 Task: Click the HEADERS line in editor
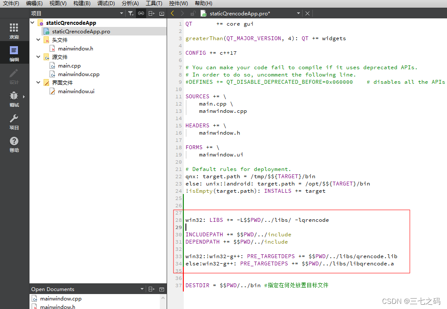coord(206,126)
